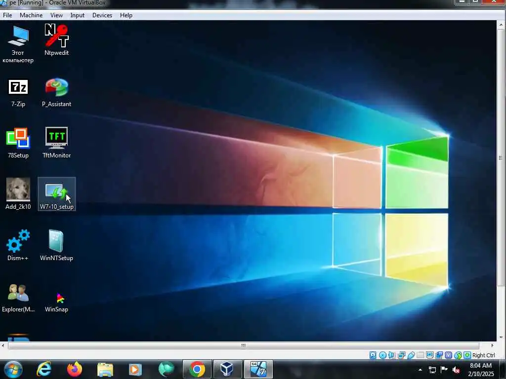Image resolution: width=506 pixels, height=379 pixels.
Task: Select the 7-Zip desktop icon
Action: click(x=18, y=93)
